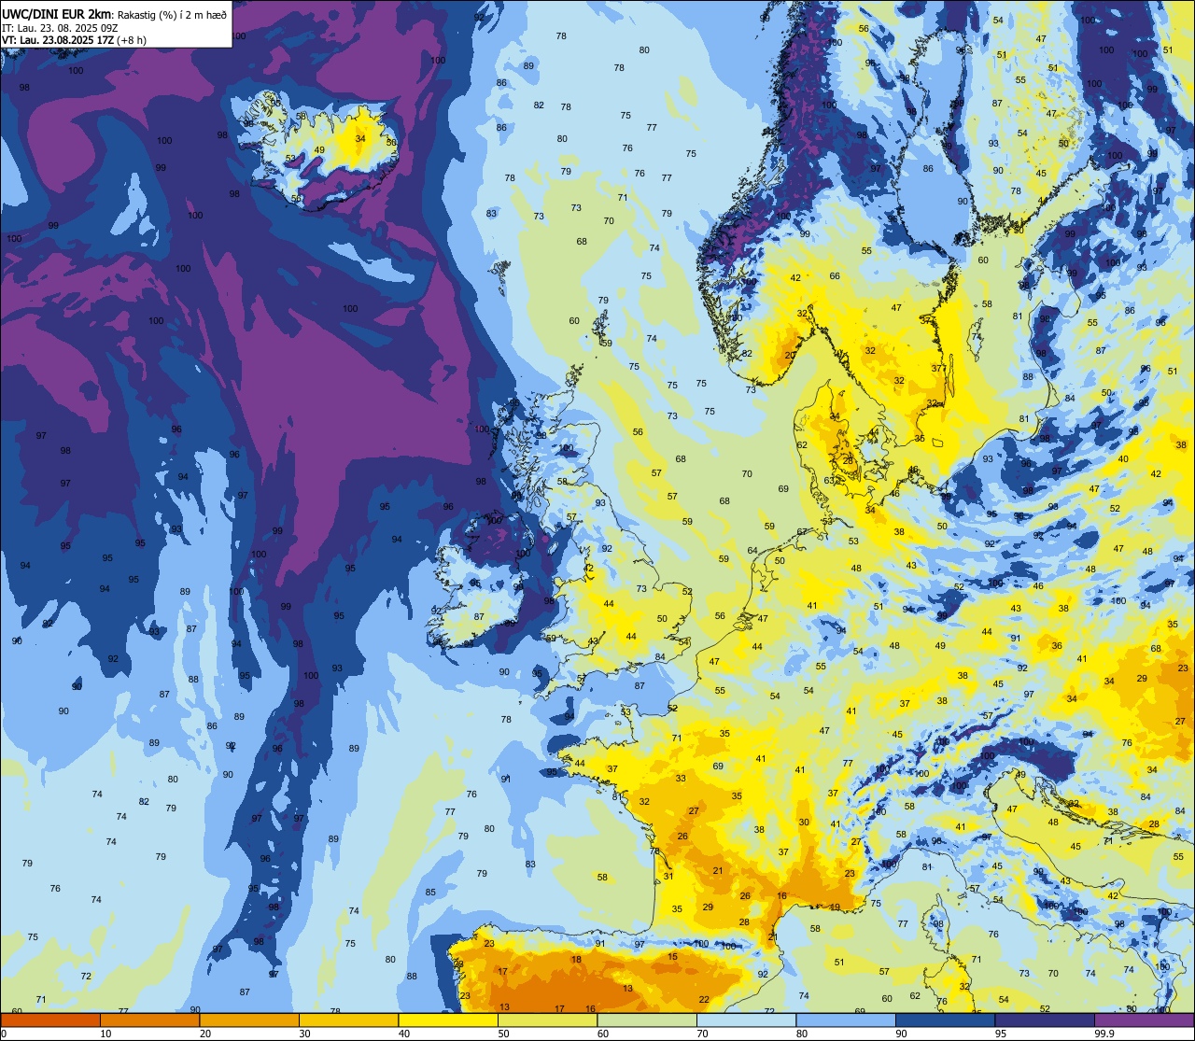Screen dimensions: 1195x1041
Task: Click the 20 humidity value over southern Norway
Action: [x=790, y=356]
